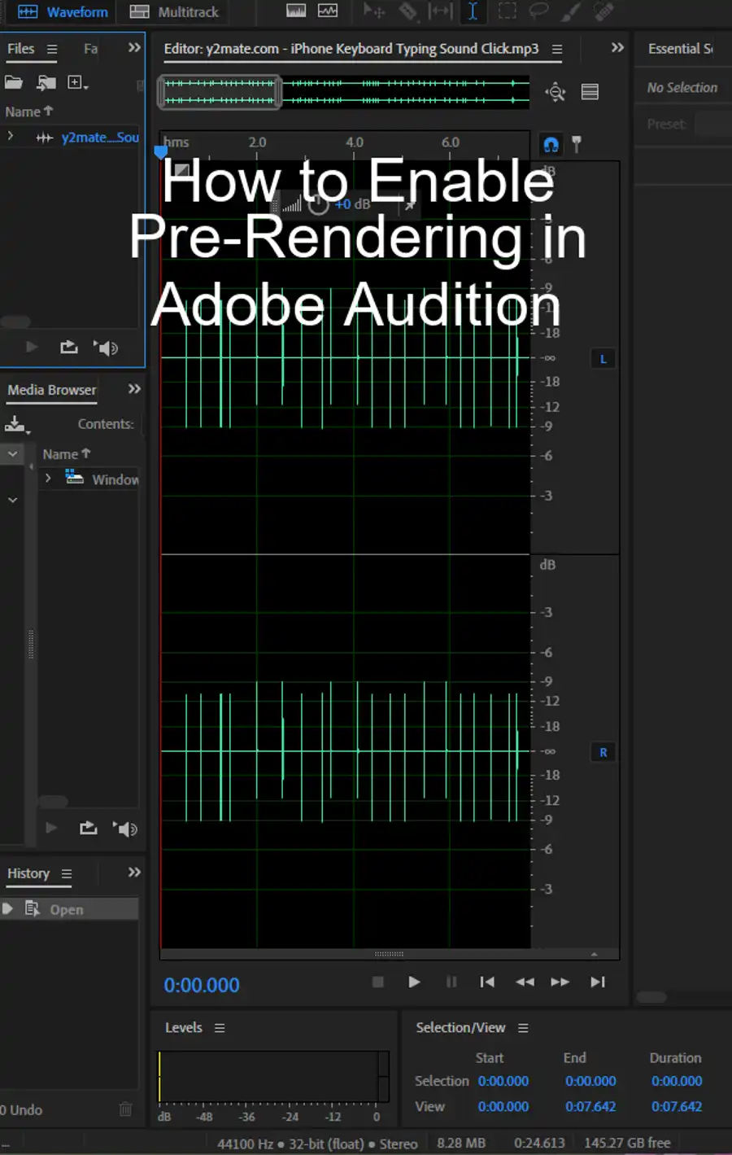Screen dimensions: 732x1155
Task: Open the Selection/View panel menu
Action: tap(523, 1028)
